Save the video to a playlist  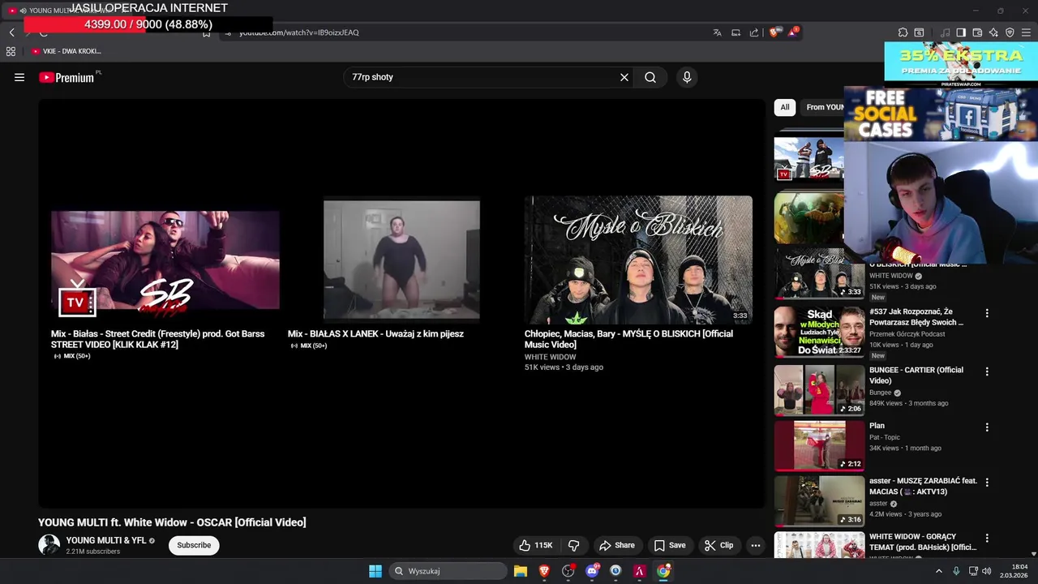point(670,545)
